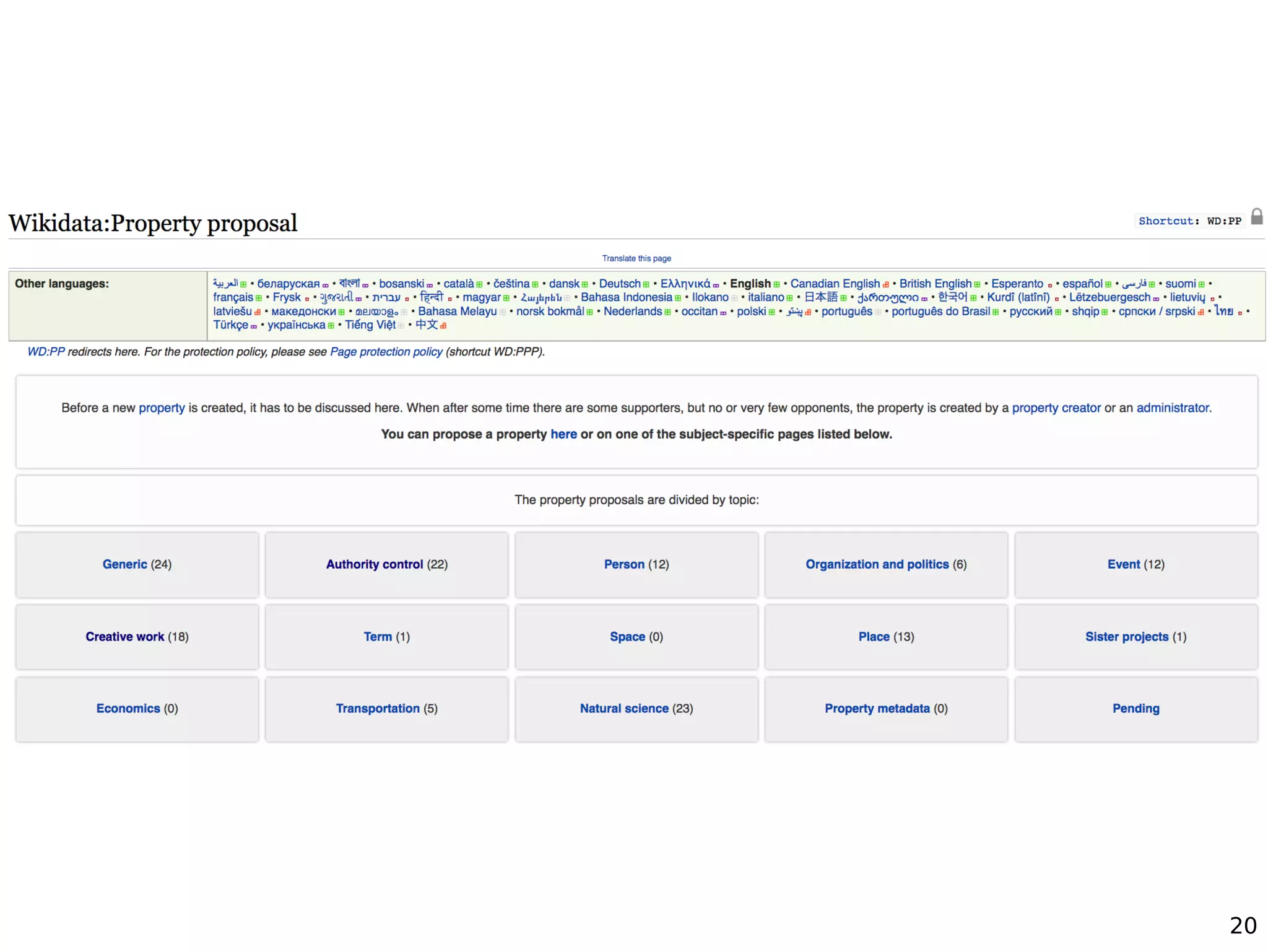
Task: Follow the property creator link
Action: tap(1056, 408)
